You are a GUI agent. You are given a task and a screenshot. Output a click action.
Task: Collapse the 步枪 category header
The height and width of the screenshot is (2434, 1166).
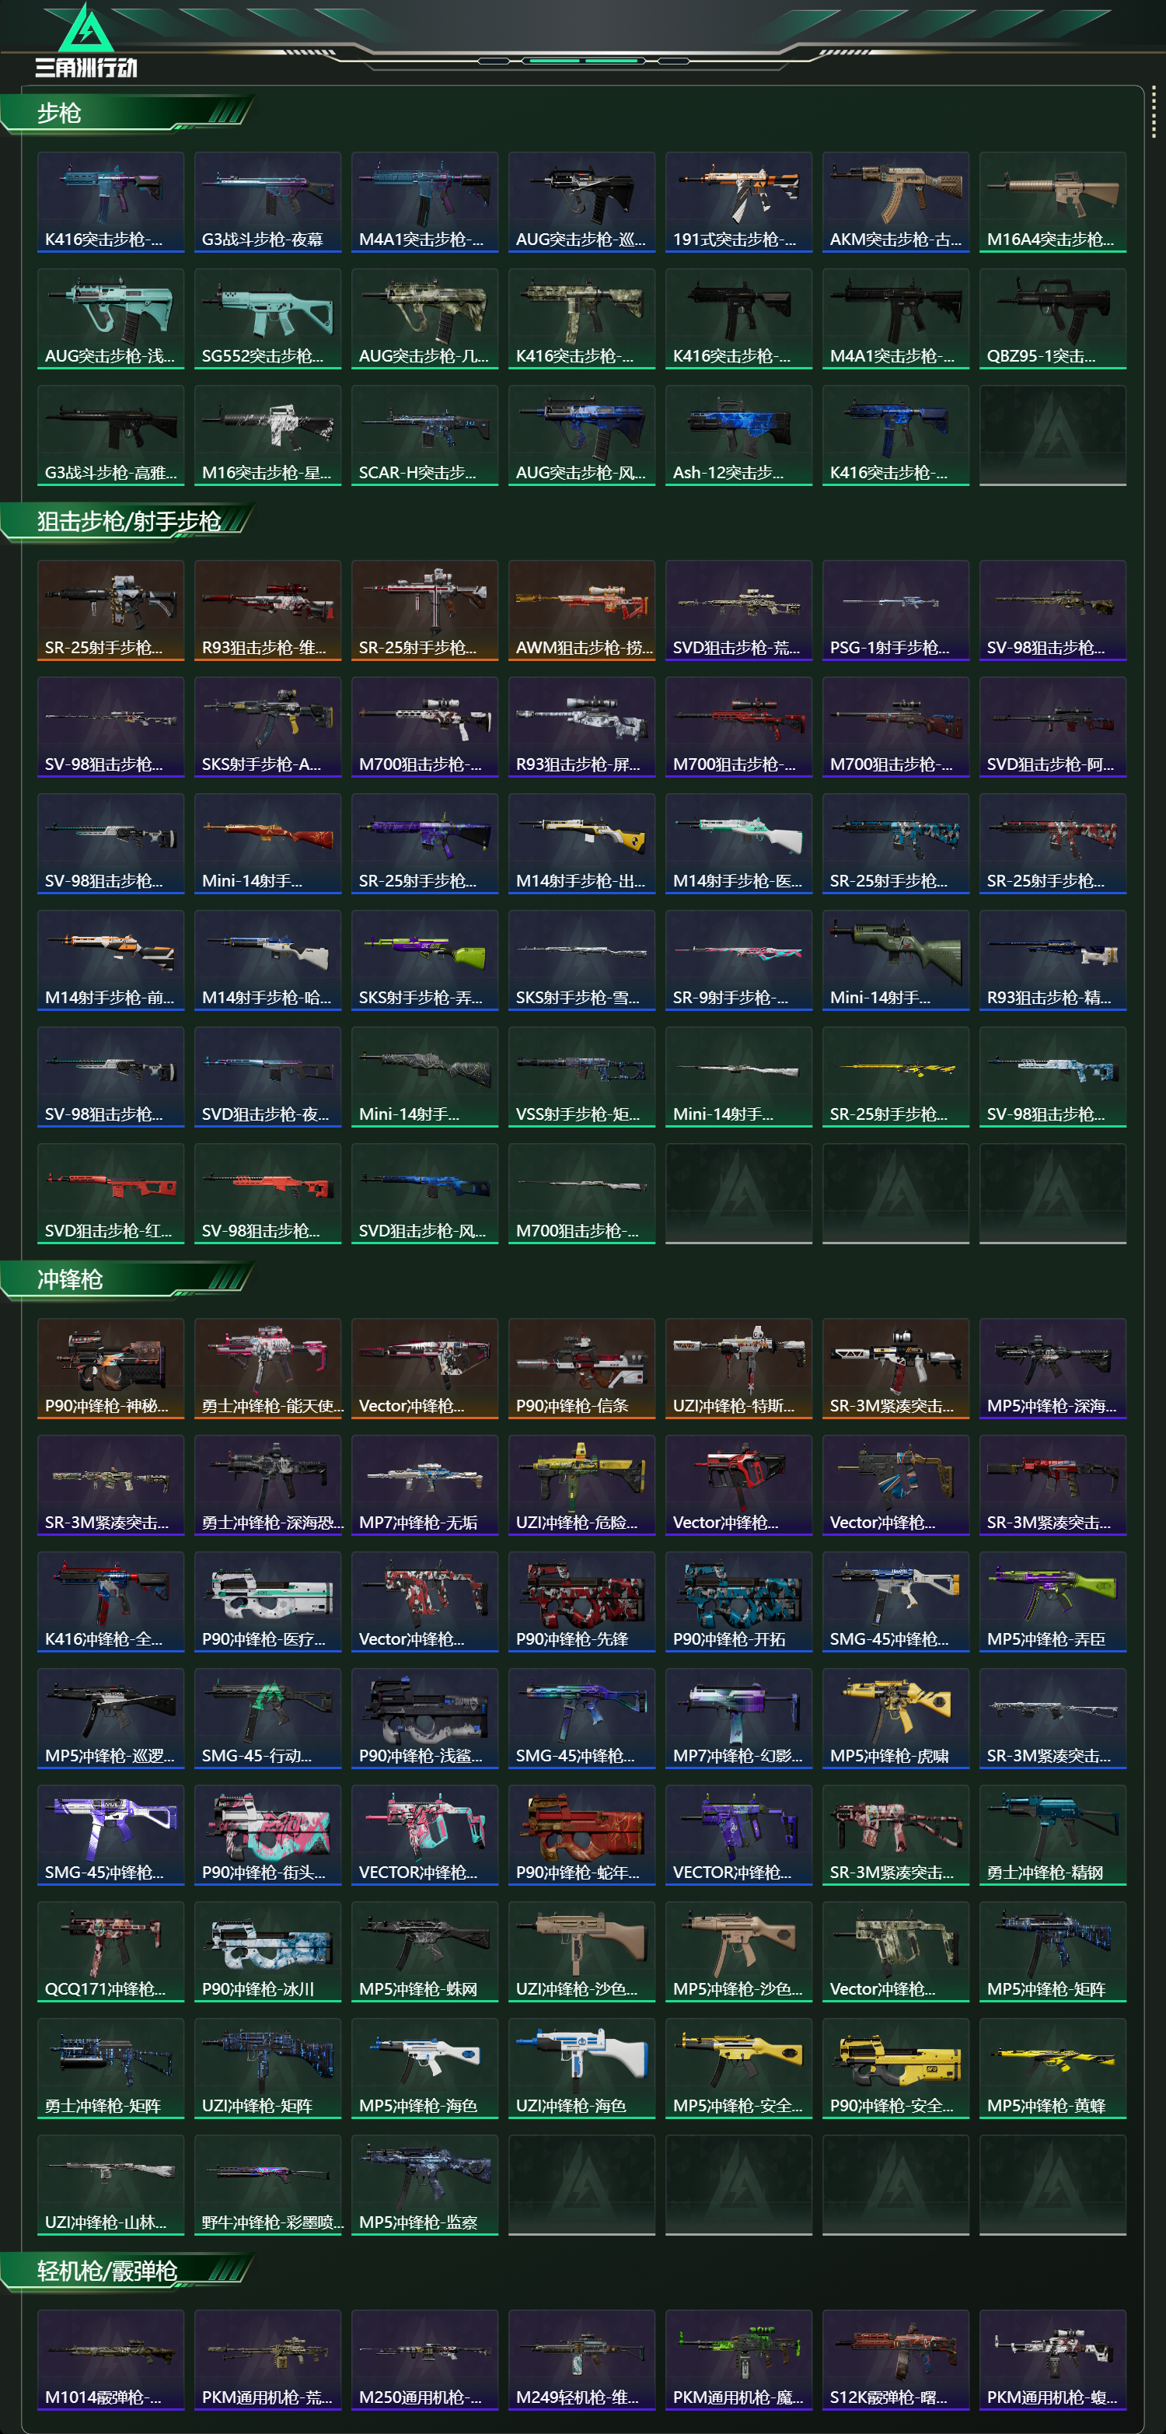(x=127, y=114)
